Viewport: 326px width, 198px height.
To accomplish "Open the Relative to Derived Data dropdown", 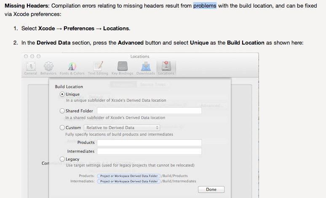I will (122, 128).
